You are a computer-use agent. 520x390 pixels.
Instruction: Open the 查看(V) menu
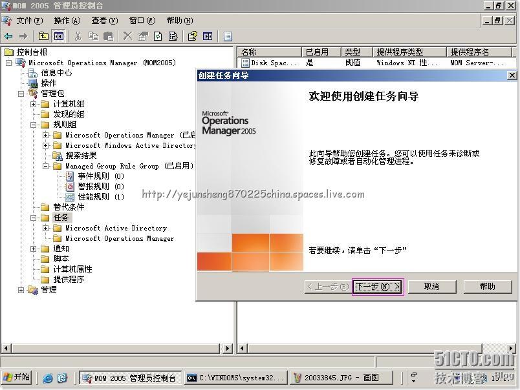coord(105,21)
